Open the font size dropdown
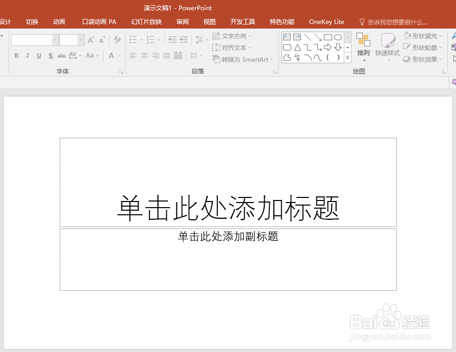The height and width of the screenshot is (352, 456). click(x=81, y=40)
